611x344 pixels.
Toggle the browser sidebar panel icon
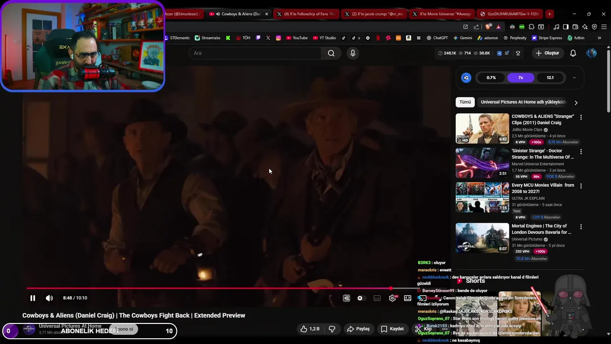[x=566, y=27]
